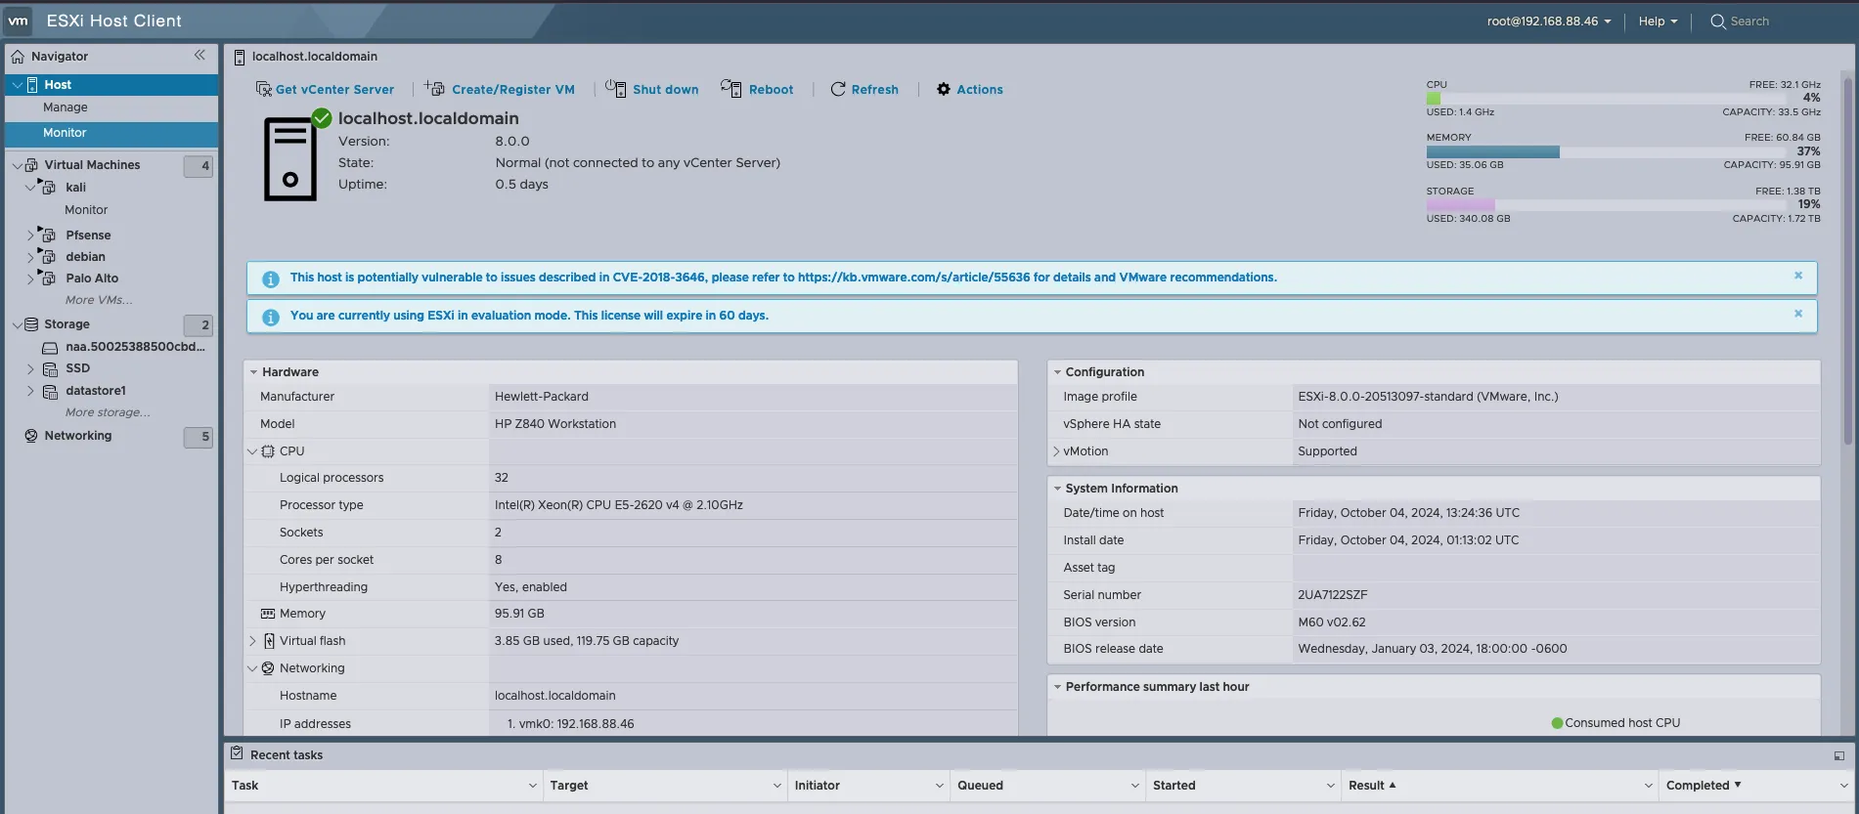Click the Reboot host icon

coord(730,89)
